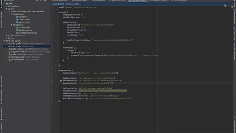Click the lightbulb quick-fix icon in gutter
This screenshot has width=236, height=133.
[x=61, y=81]
